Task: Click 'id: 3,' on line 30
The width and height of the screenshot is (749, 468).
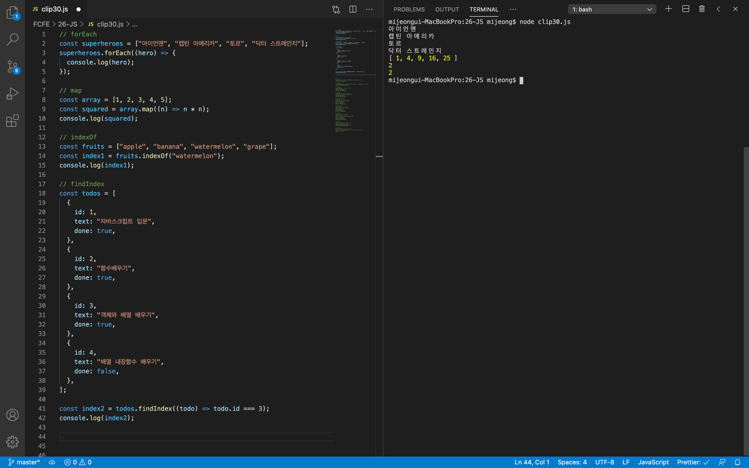Action: [x=85, y=305]
